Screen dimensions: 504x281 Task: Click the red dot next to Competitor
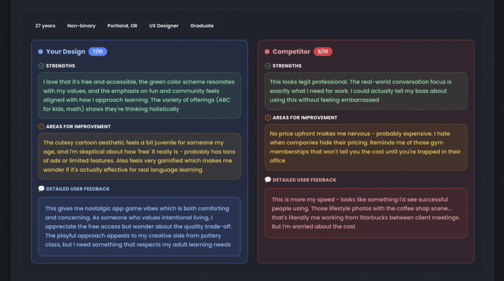(267, 52)
